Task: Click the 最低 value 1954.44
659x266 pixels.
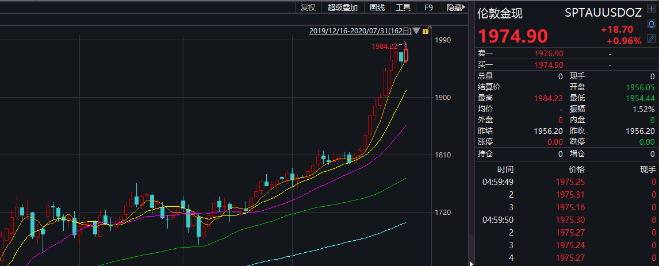Action: pyautogui.click(x=640, y=98)
